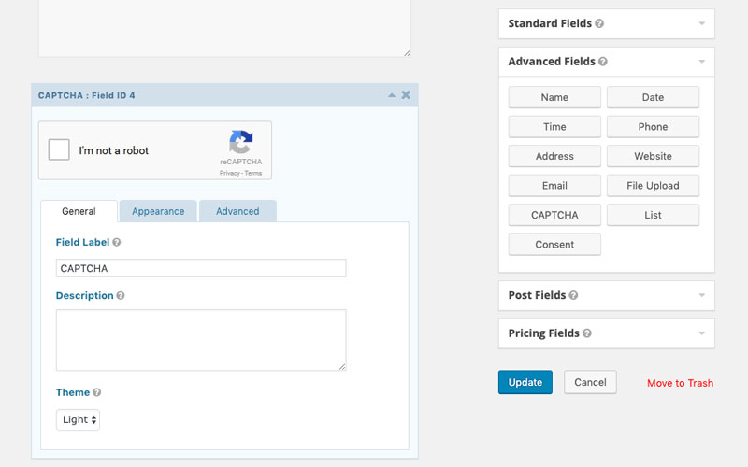Screen dimensions: 748x467
Task: Add a File Upload field
Action: [x=653, y=186]
